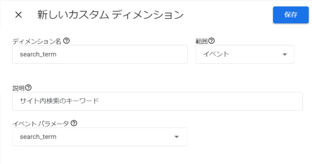Click the サイト内検索のキーワード placeholder text
312x164 pixels.
[x=59, y=101]
